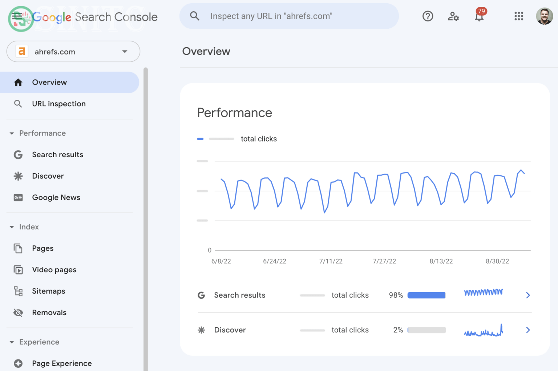This screenshot has width=558, height=371.
Task: Collapse the Index sidebar section
Action: (12, 227)
